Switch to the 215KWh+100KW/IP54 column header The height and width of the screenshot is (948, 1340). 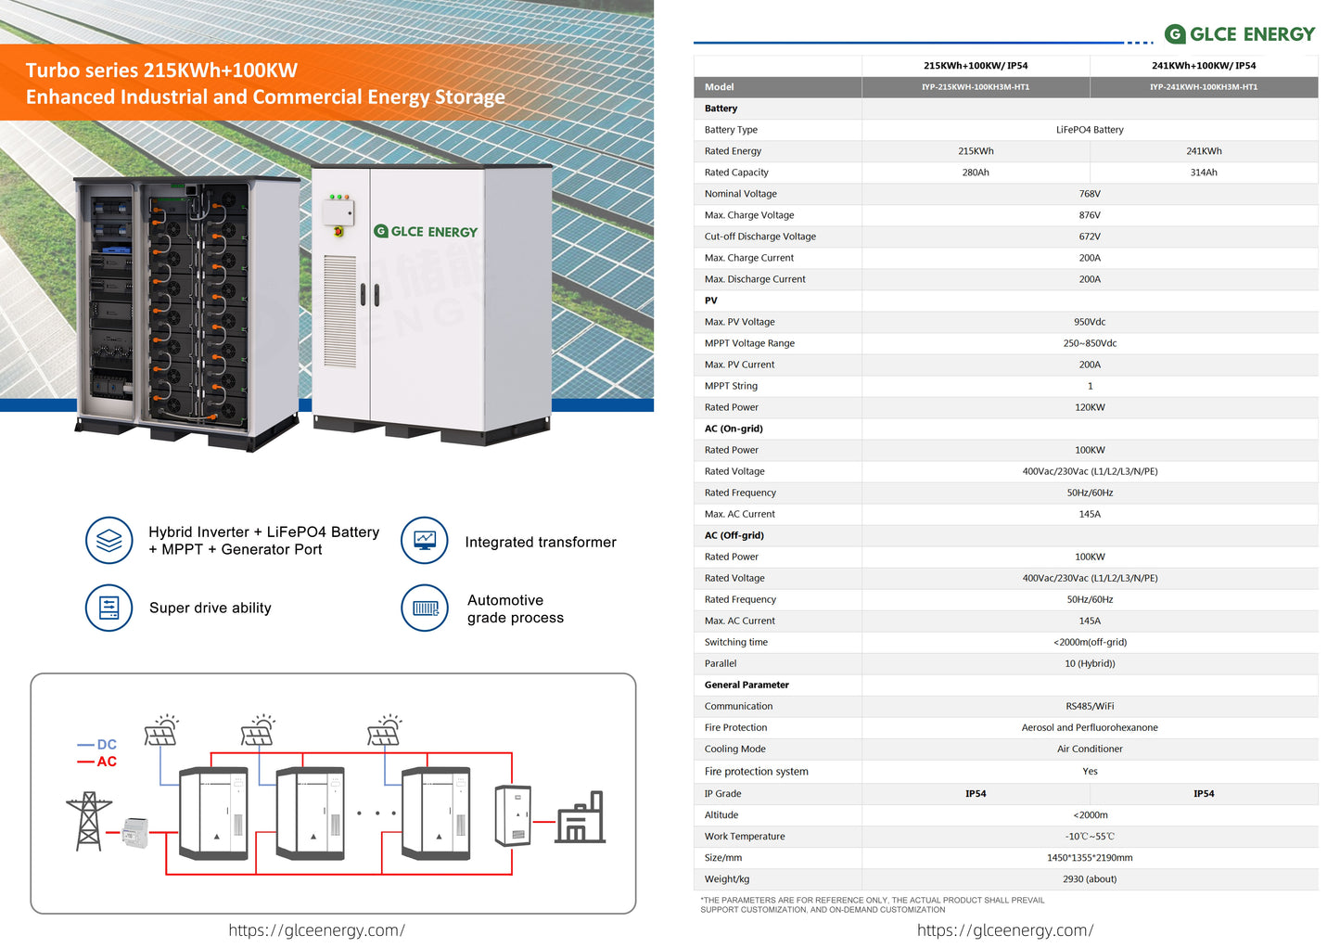(975, 65)
